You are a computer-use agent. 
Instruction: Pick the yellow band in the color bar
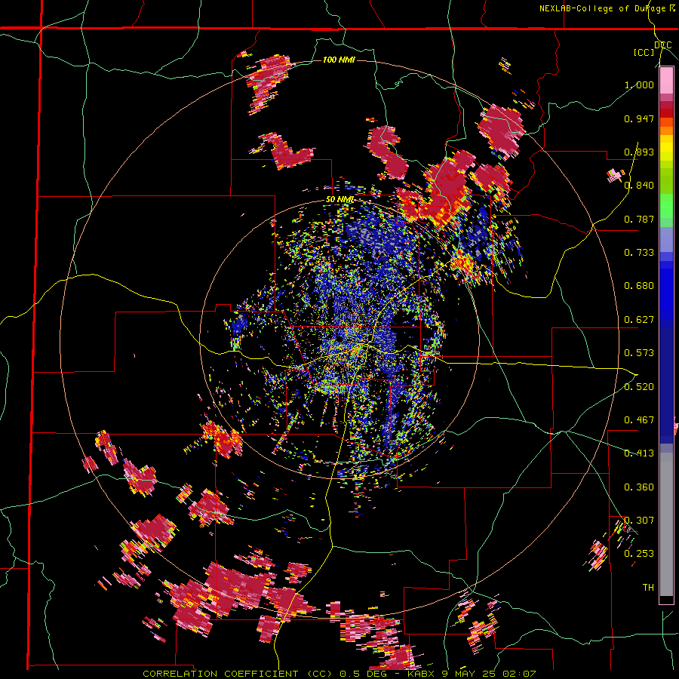pos(666,148)
